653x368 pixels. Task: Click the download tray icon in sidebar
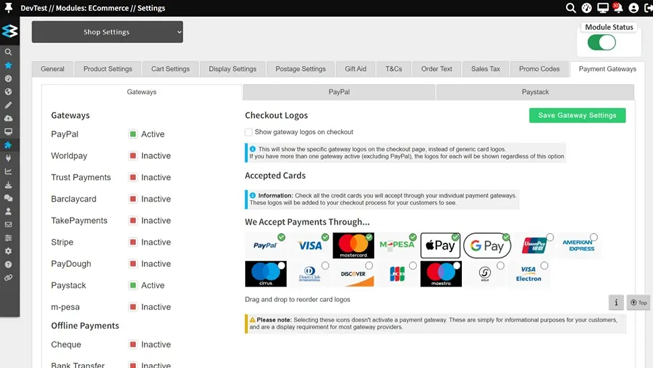click(8, 185)
